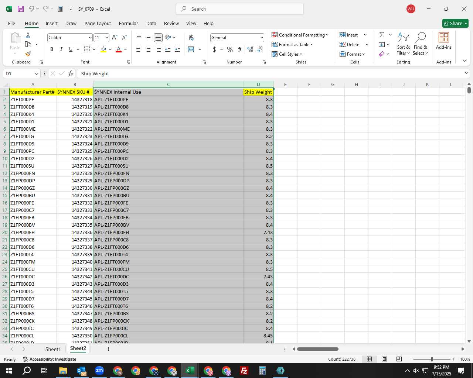The width and height of the screenshot is (473, 378).
Task: Toggle Align Left for cell text
Action: pos(139,49)
